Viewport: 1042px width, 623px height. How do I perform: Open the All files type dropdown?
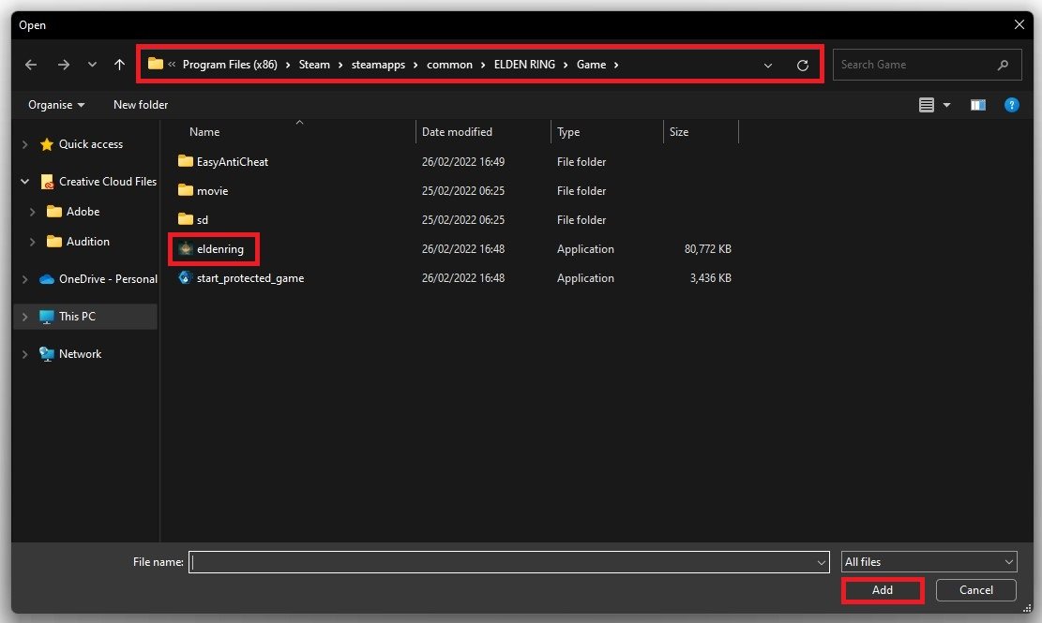click(929, 562)
